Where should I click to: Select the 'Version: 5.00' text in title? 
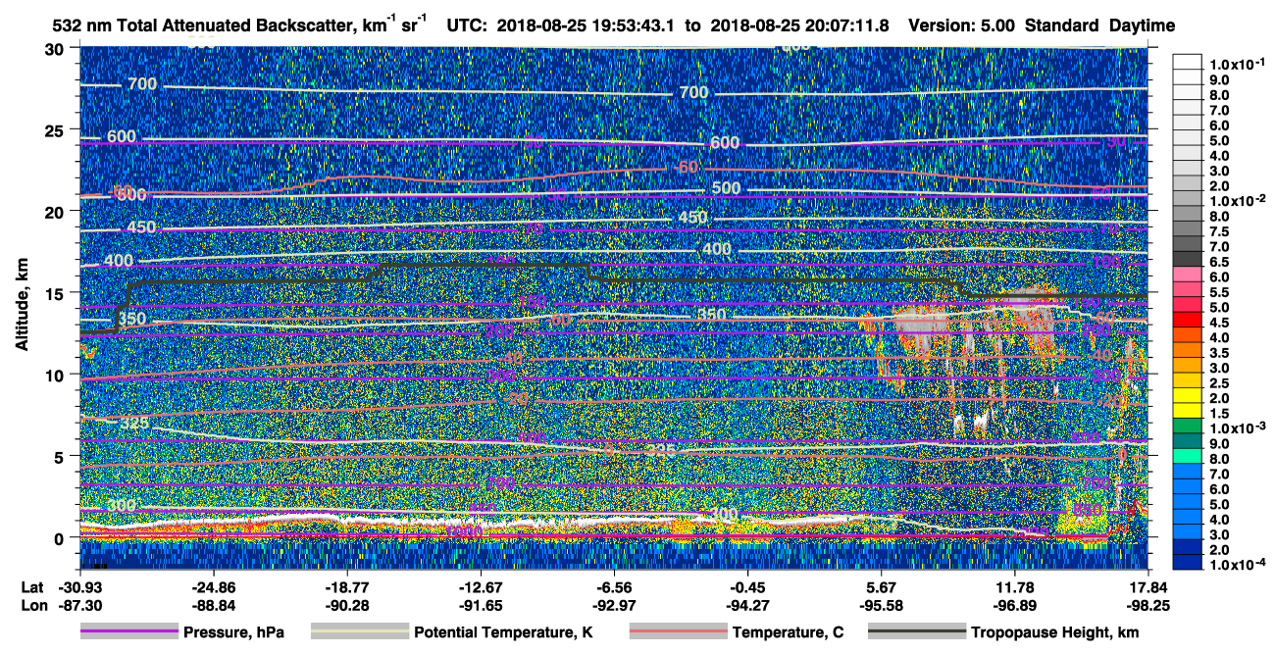[x=962, y=25]
